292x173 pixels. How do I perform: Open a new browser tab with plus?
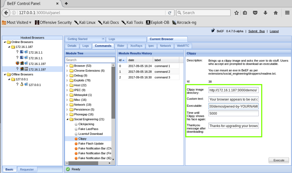pos(66,3)
